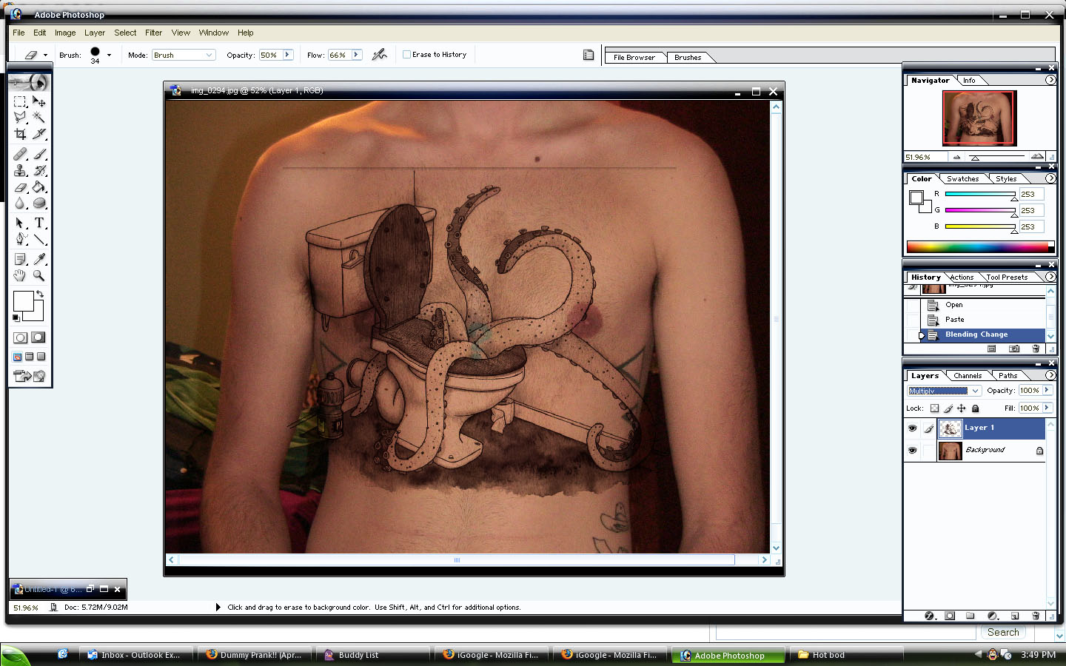Open the Layers panel options menu
Image resolution: width=1066 pixels, height=666 pixels.
[1050, 375]
